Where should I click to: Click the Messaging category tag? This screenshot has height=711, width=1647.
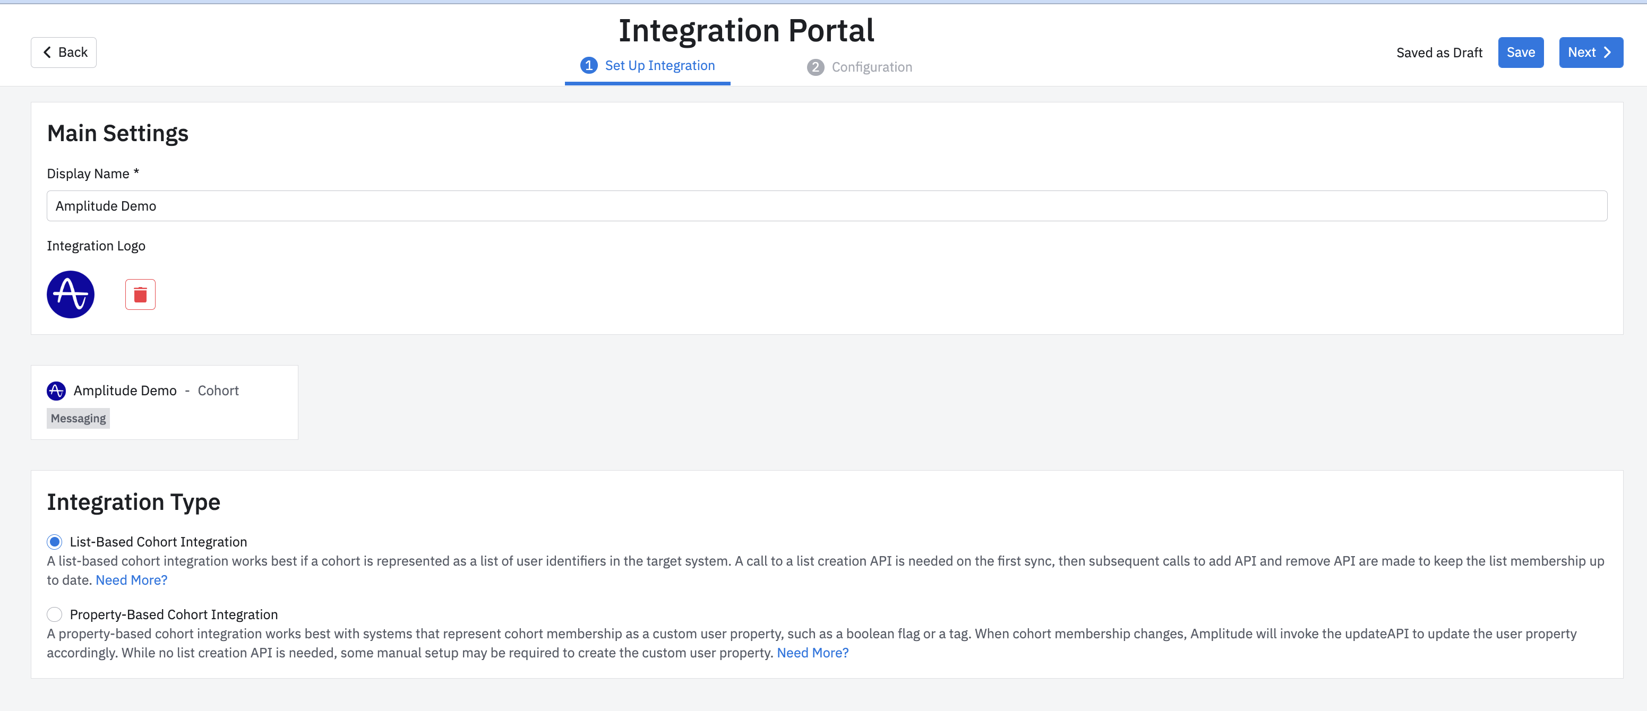78,419
